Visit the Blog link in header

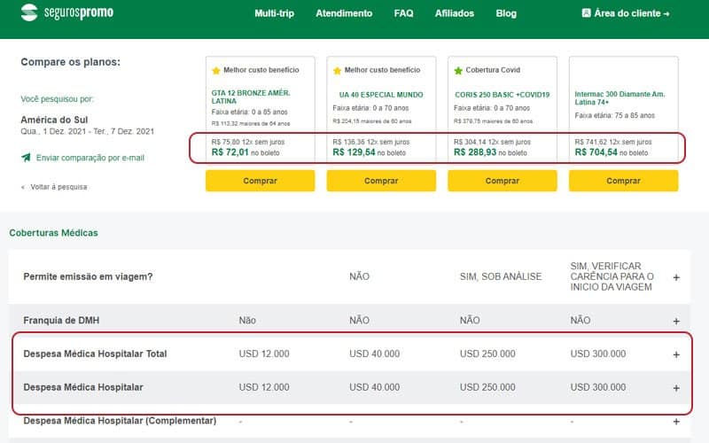pyautogui.click(x=506, y=13)
